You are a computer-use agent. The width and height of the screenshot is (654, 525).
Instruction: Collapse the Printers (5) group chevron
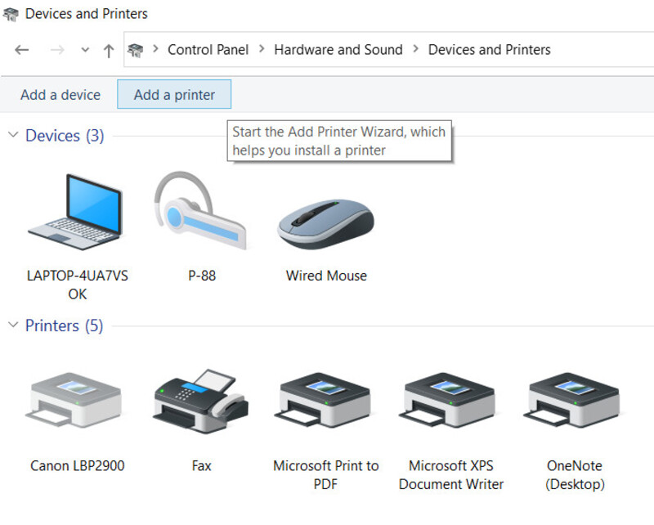(x=13, y=325)
